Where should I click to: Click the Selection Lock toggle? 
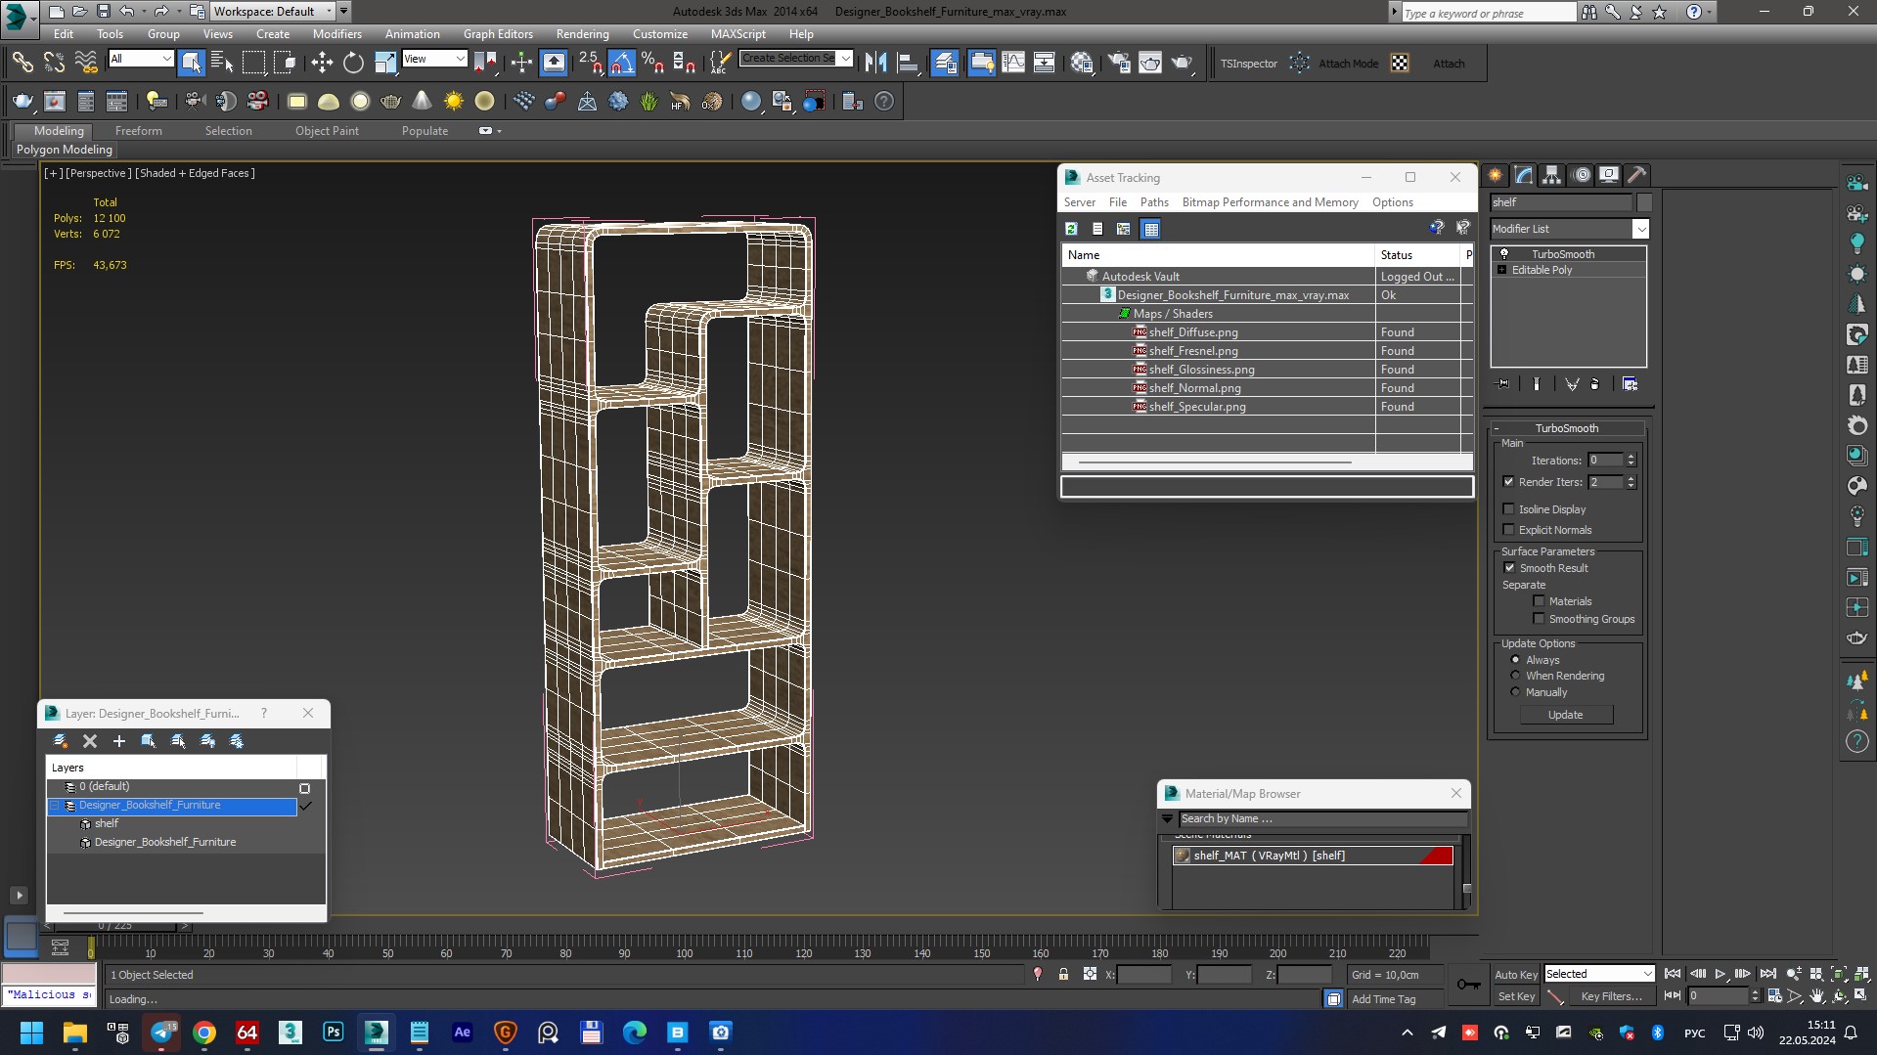coord(1063,975)
